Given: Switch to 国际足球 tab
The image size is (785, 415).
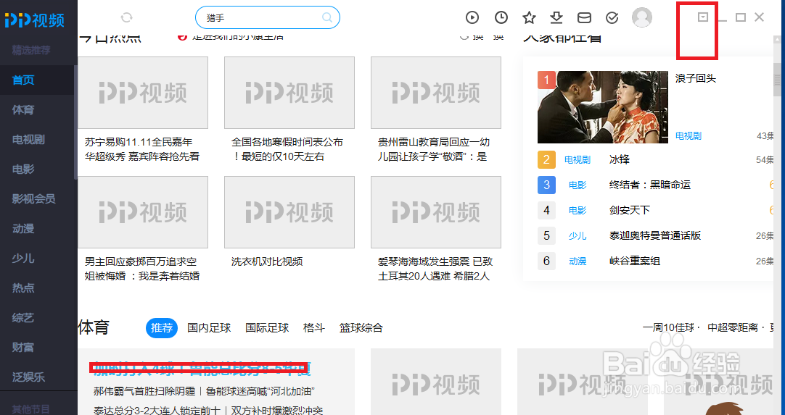Looking at the screenshot, I should point(267,328).
